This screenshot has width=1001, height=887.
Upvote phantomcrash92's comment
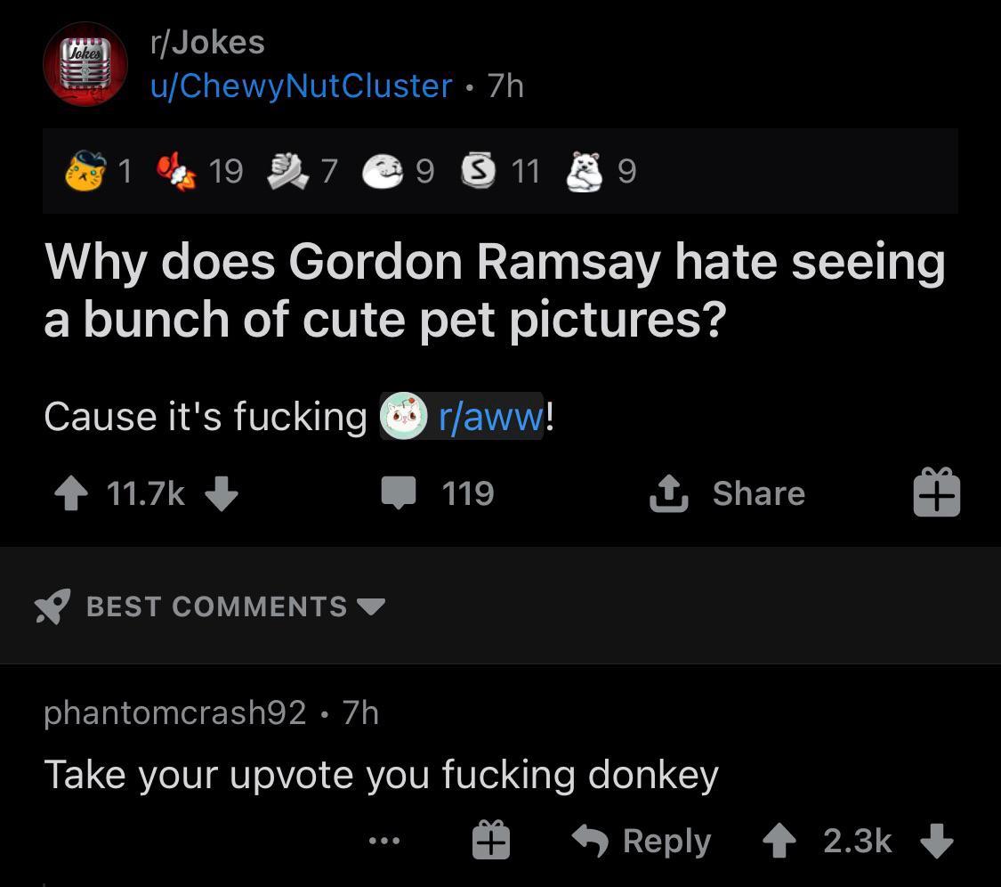pos(779,841)
